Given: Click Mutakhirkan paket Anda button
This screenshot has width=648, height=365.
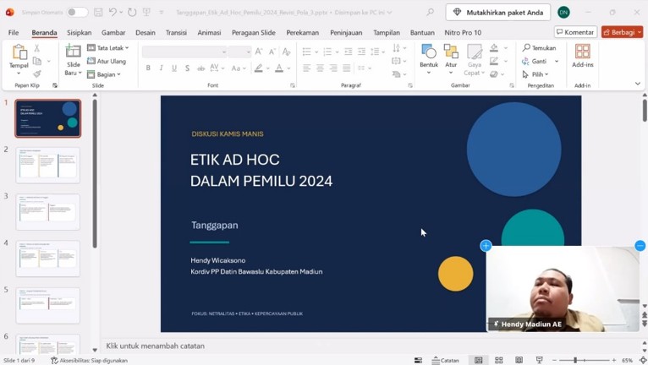Looking at the screenshot, I should [x=498, y=13].
